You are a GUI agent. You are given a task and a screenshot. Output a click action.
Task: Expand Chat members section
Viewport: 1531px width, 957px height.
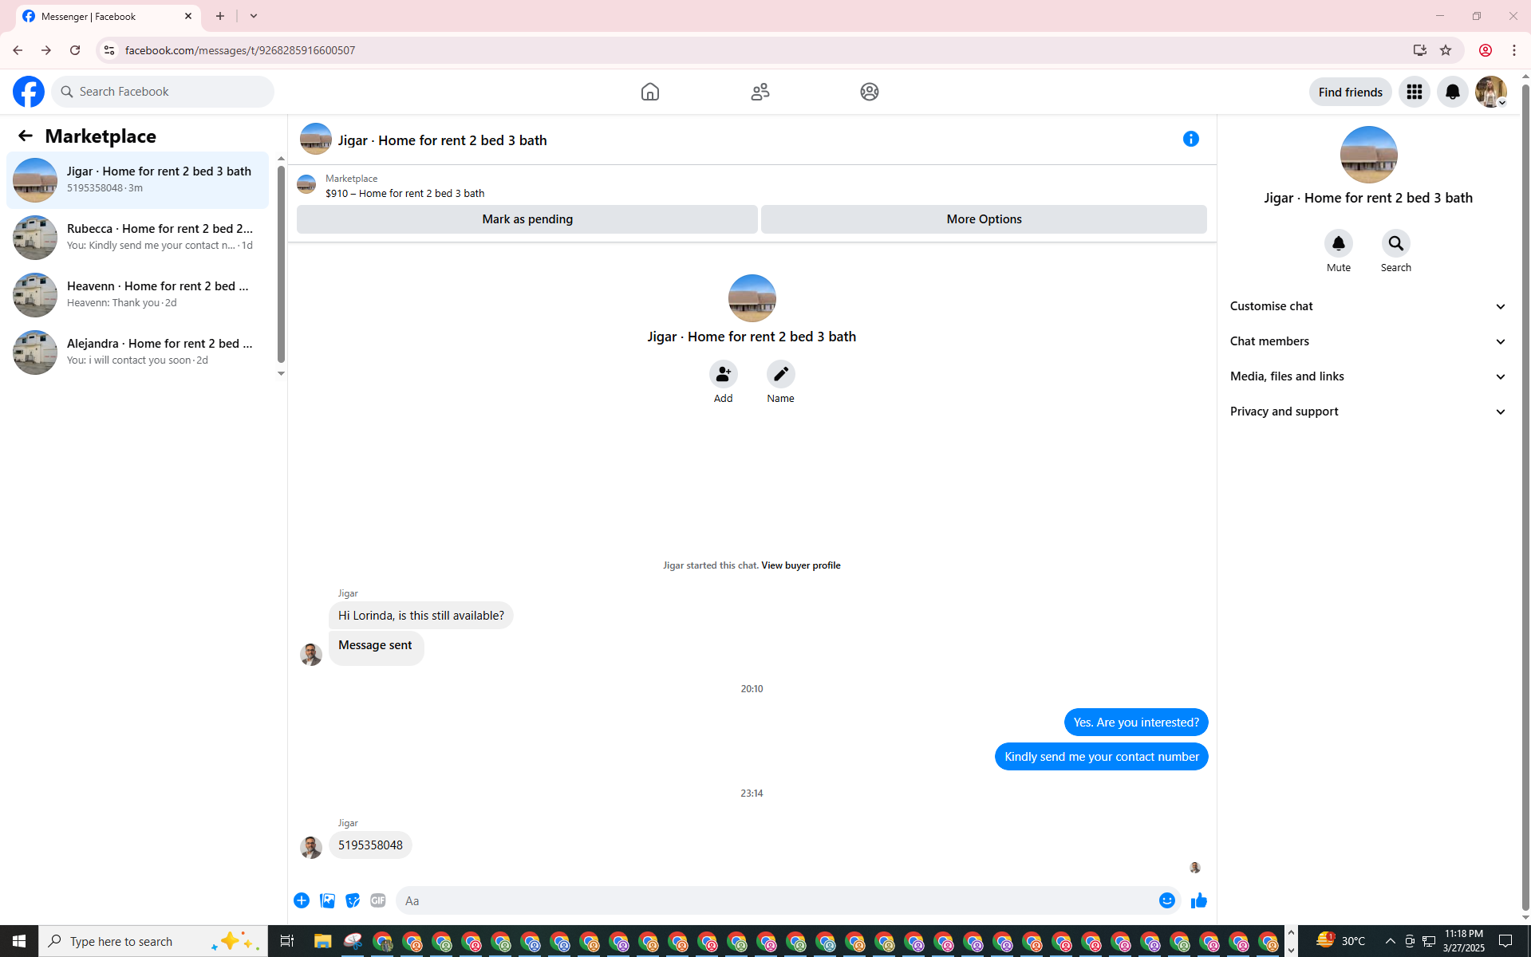[x=1369, y=341]
